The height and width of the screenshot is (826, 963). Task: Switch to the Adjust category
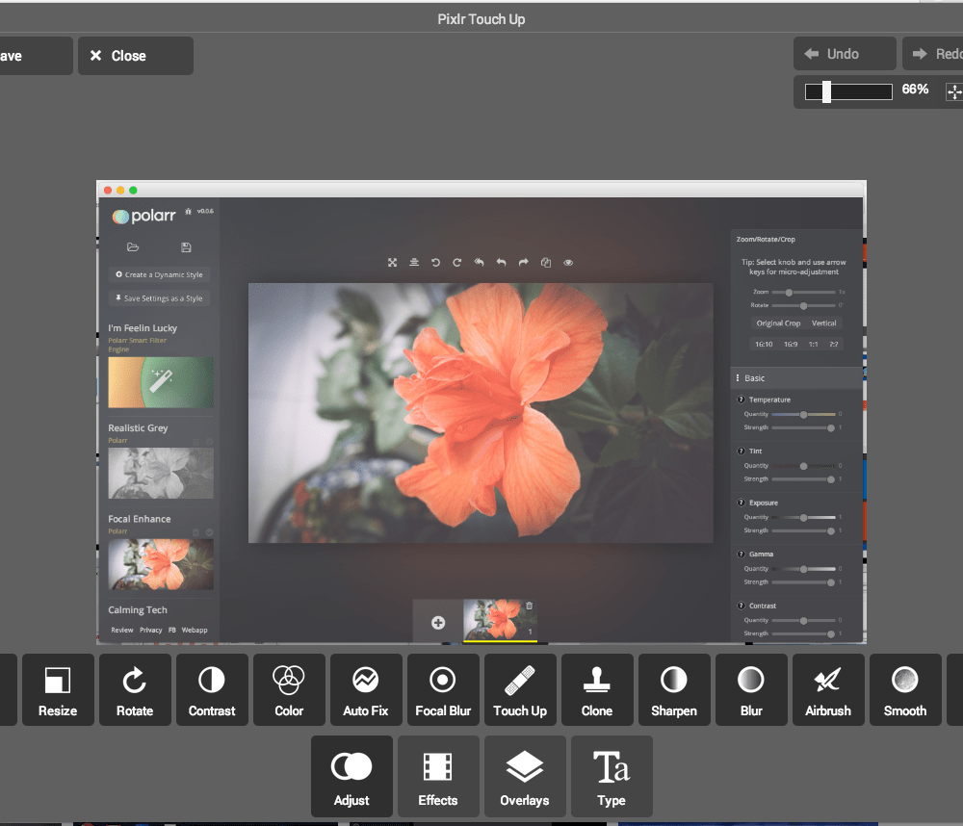(351, 776)
